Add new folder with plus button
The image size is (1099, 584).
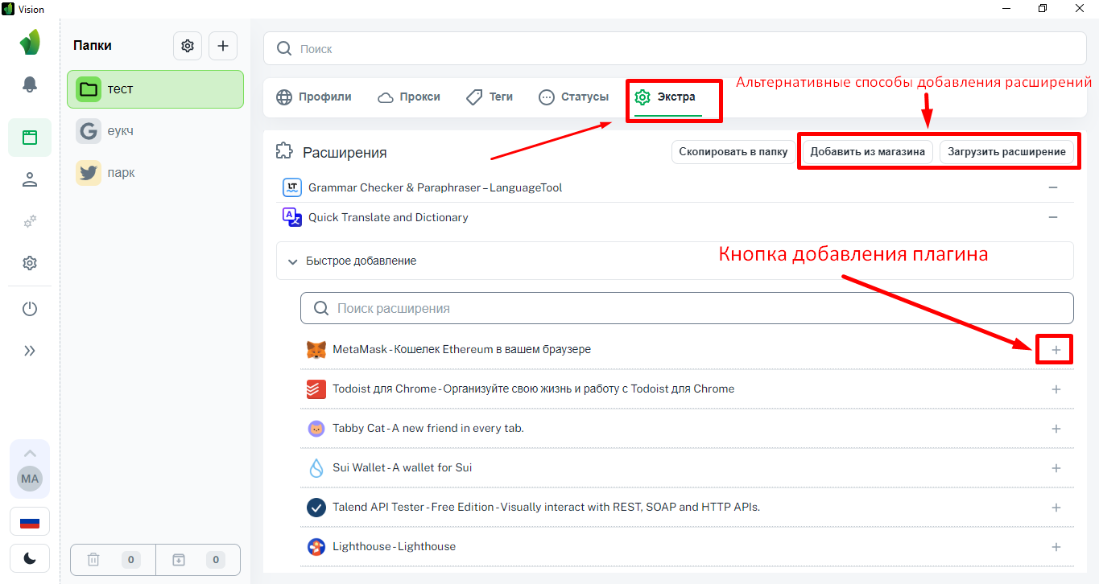point(223,46)
